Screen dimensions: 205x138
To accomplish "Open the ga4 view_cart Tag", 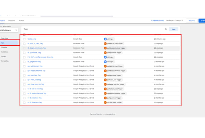I will [34, 80].
